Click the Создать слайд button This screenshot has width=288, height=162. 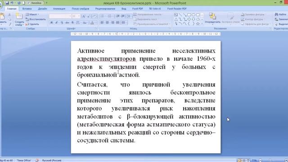(19, 19)
